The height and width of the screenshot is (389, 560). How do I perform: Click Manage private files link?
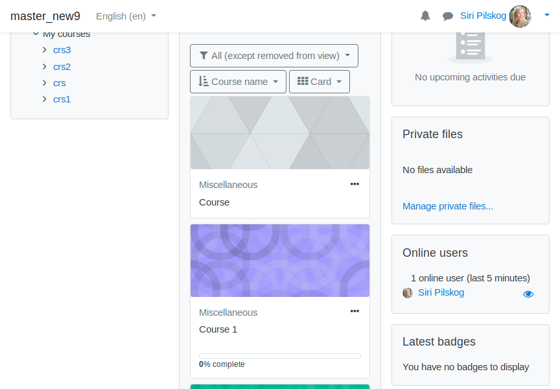coord(447,206)
